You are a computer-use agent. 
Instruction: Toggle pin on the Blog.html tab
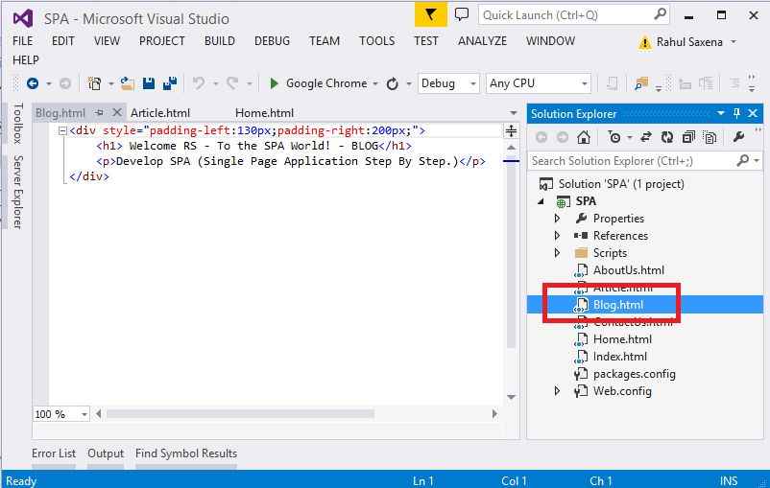[x=99, y=113]
